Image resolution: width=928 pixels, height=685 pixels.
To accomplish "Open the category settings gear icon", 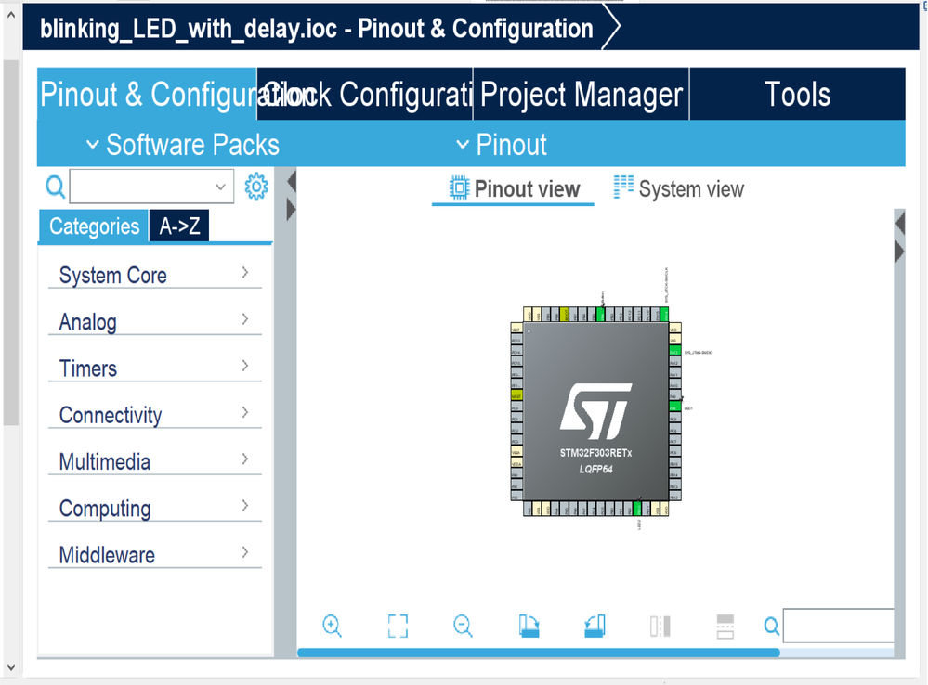I will click(x=256, y=187).
